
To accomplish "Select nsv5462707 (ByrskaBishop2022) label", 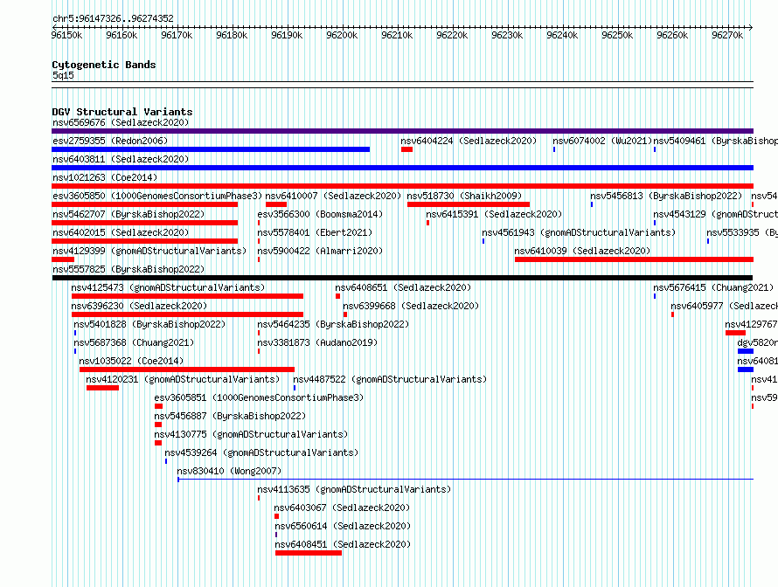I will pos(129,214).
